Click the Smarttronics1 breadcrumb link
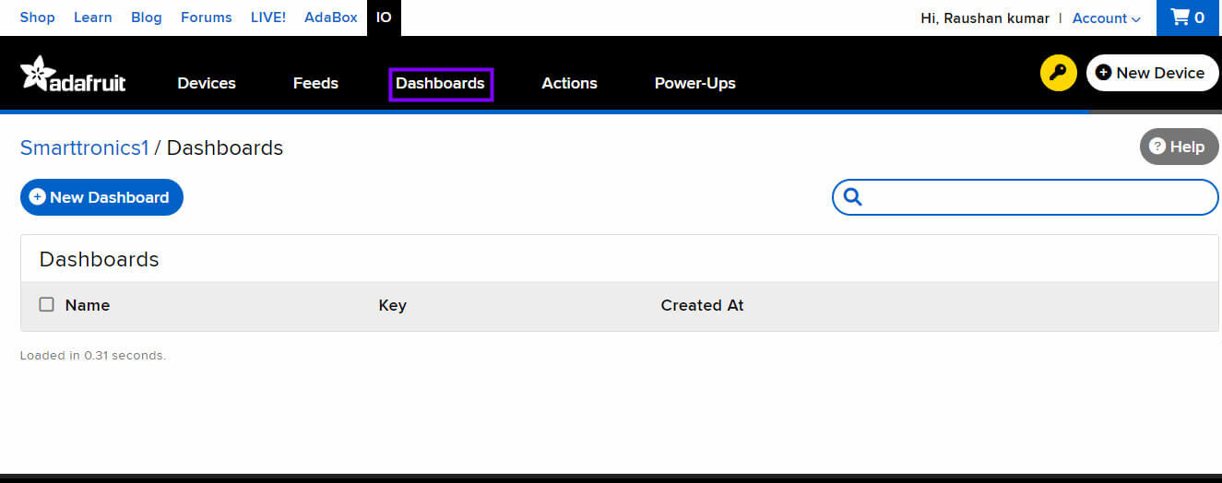This screenshot has height=483, width=1222. point(84,147)
